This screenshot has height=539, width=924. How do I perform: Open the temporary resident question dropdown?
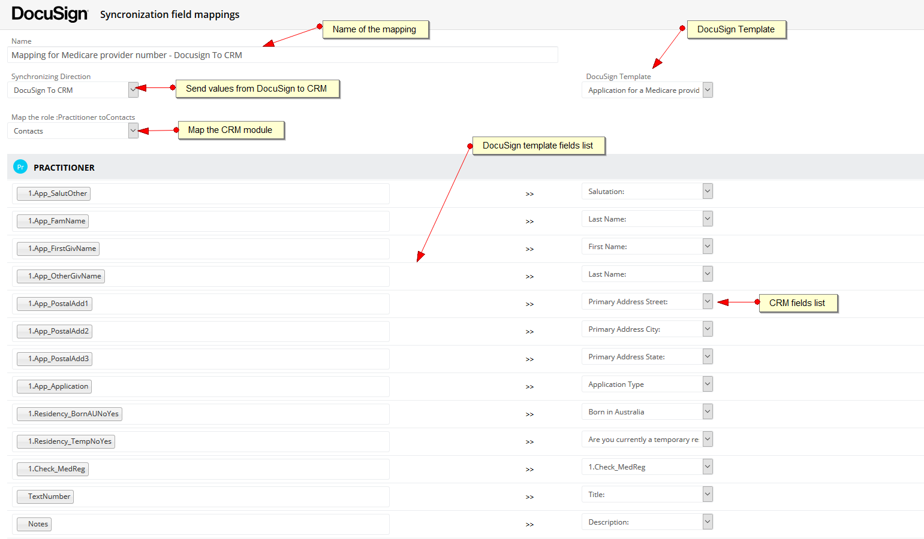tap(647, 439)
